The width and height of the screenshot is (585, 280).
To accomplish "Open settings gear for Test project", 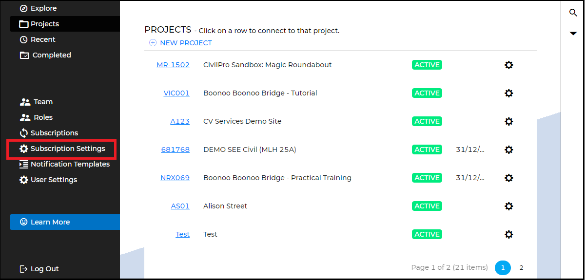I will [509, 234].
